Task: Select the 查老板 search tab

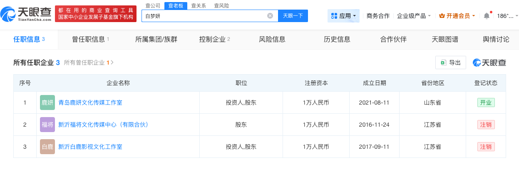Action: 175,6
